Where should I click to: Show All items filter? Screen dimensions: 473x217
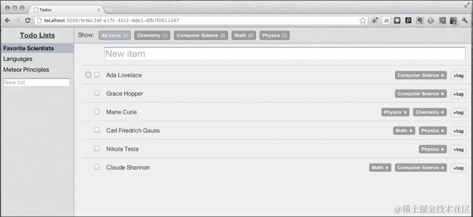coord(114,35)
